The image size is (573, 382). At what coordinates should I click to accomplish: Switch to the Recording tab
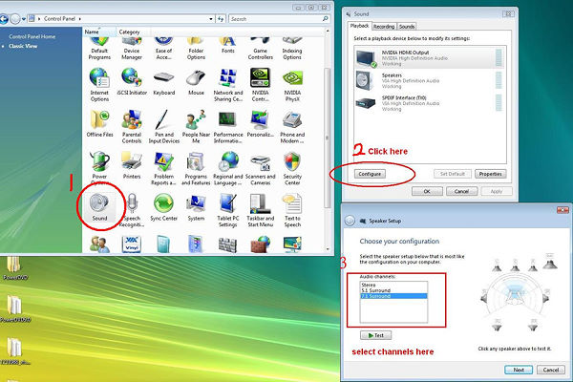[x=384, y=27]
